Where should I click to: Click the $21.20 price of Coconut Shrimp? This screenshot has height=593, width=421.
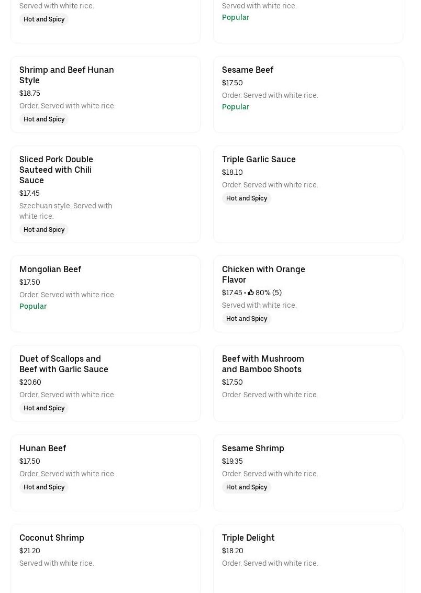click(x=30, y=551)
